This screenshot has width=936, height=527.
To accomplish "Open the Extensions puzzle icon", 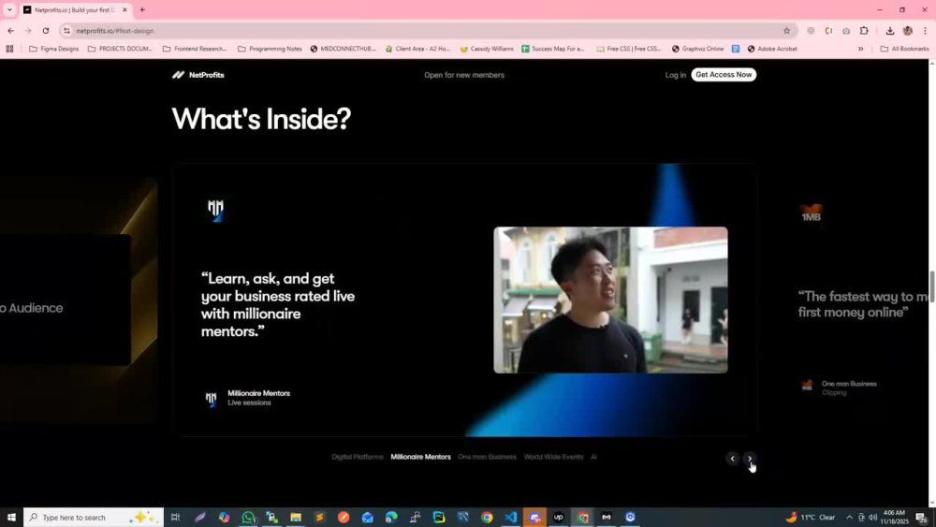I will [864, 31].
